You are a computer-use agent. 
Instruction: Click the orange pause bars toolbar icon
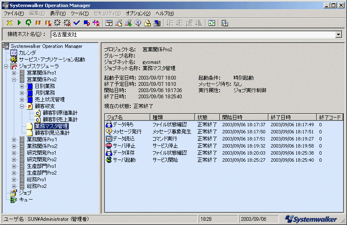click(38, 23)
